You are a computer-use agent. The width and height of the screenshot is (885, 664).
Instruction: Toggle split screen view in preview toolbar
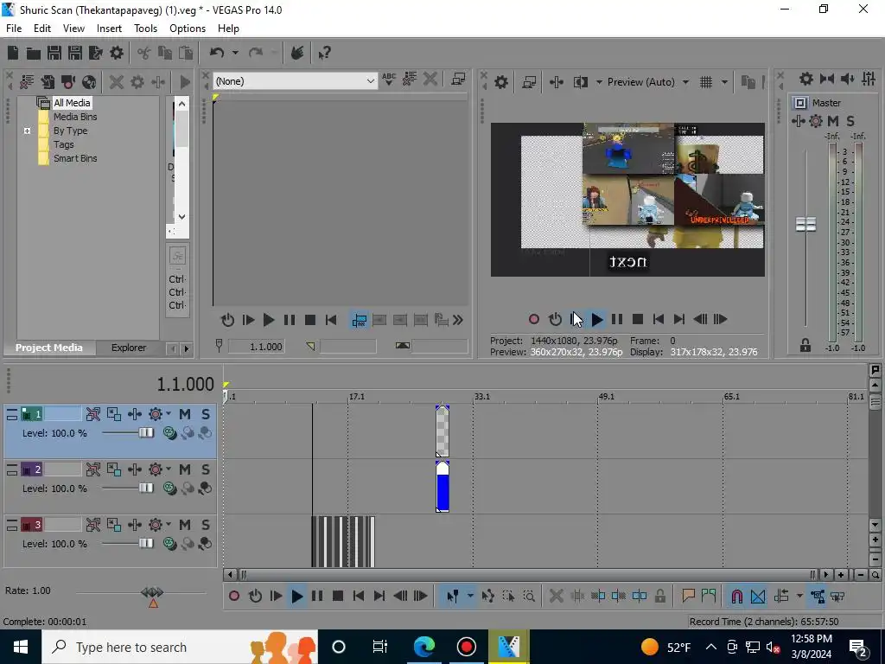(x=581, y=82)
